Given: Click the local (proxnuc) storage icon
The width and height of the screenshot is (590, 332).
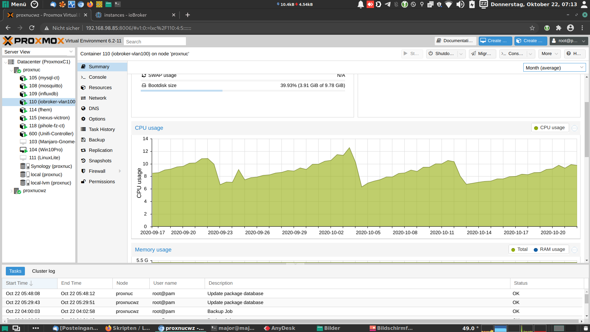Looking at the screenshot, I should (25, 175).
